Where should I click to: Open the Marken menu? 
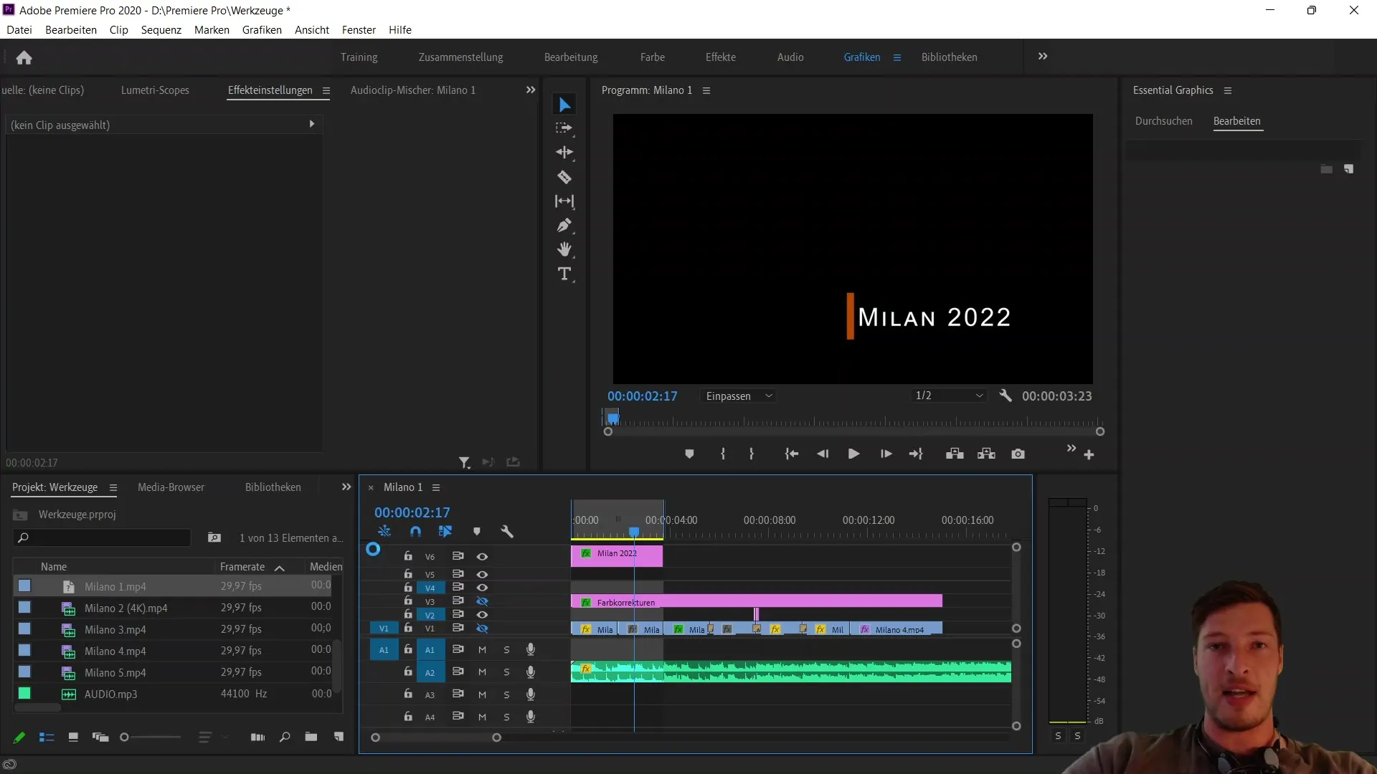(212, 30)
